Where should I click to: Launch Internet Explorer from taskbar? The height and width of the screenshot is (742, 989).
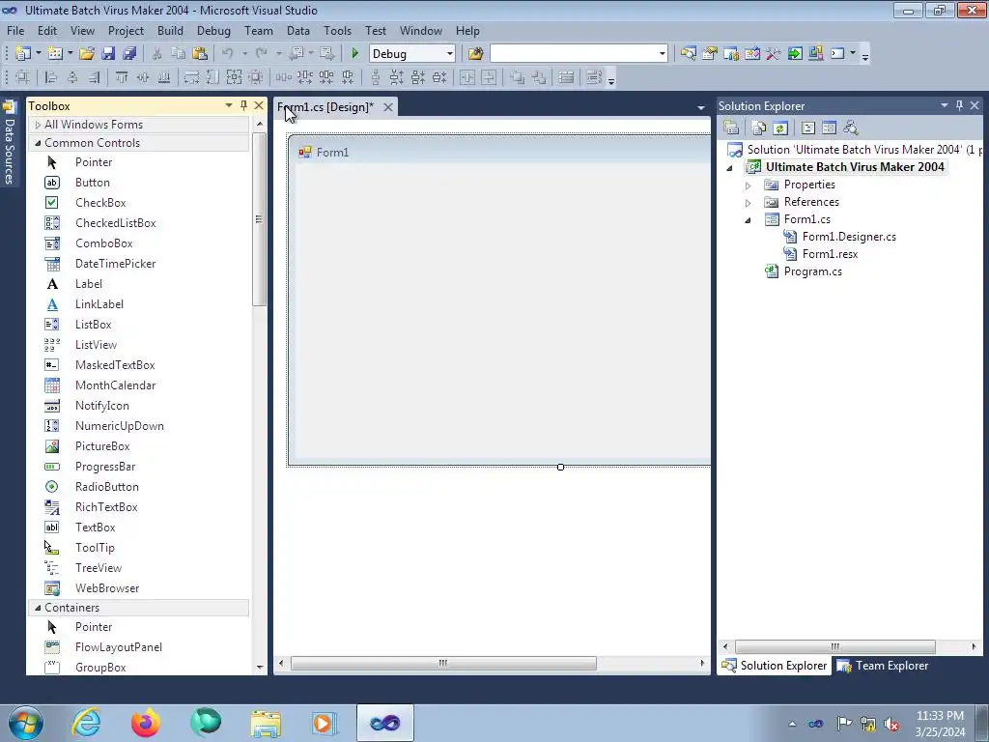click(86, 723)
